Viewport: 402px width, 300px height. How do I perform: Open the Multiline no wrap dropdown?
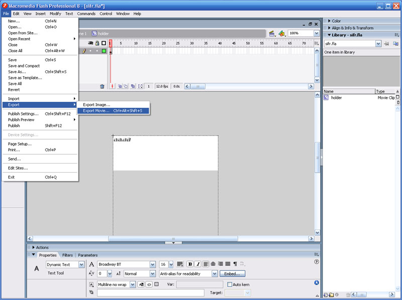133,284
